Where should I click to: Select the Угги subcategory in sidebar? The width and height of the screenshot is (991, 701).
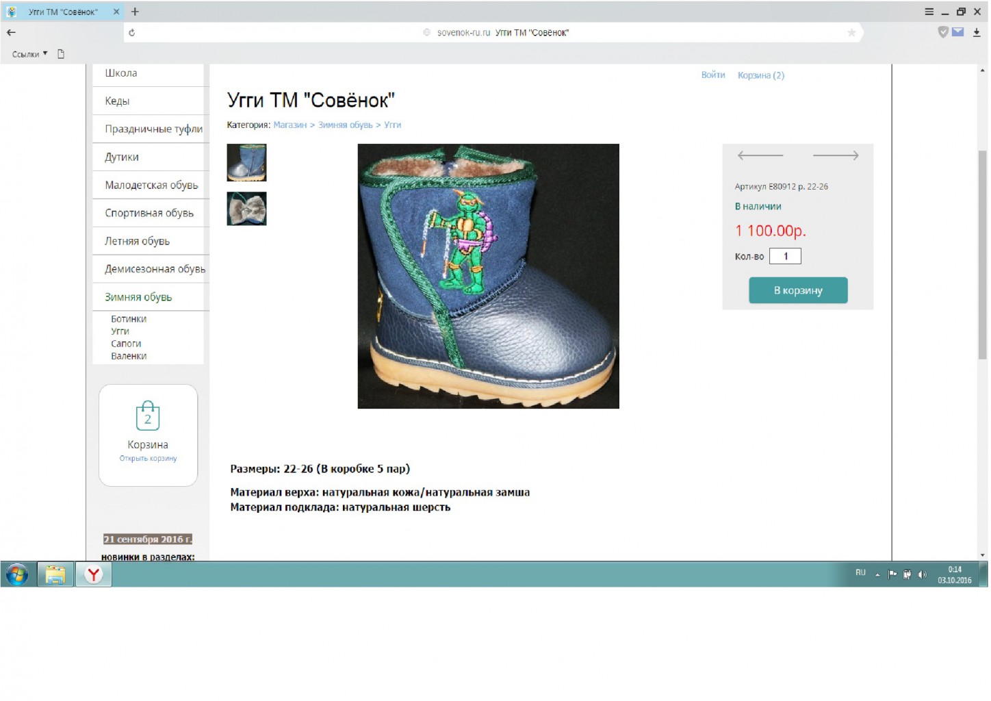120,331
